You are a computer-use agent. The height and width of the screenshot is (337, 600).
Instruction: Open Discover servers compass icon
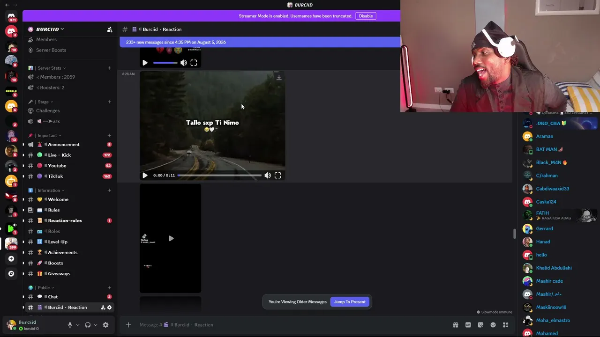click(11, 274)
